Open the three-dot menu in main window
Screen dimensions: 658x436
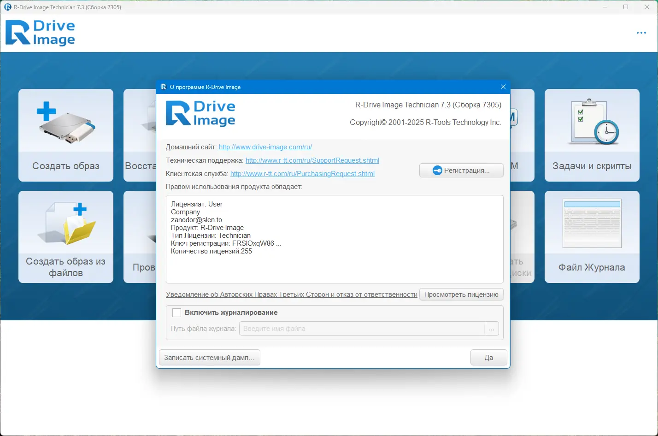click(x=641, y=33)
